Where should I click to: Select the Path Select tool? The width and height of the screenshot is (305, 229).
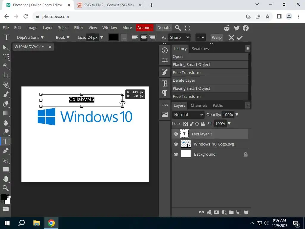pyautogui.click(x=6, y=160)
